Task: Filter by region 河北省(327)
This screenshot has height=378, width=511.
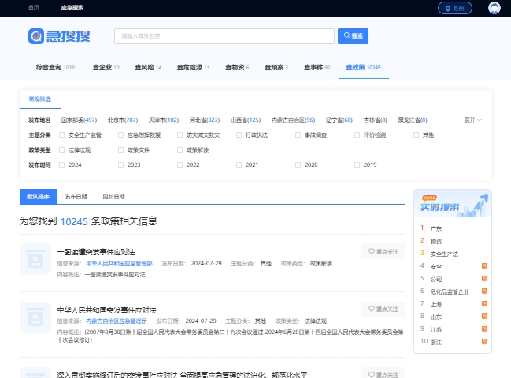Action: 205,120
